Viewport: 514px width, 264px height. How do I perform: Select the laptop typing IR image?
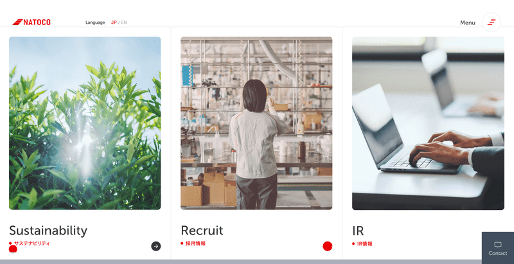(x=428, y=123)
